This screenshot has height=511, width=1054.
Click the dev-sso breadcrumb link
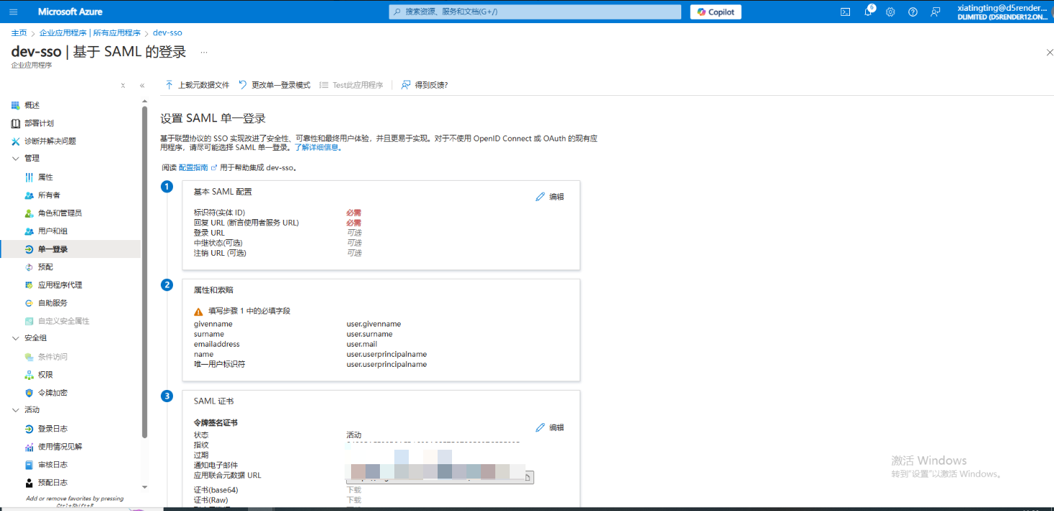click(x=167, y=33)
